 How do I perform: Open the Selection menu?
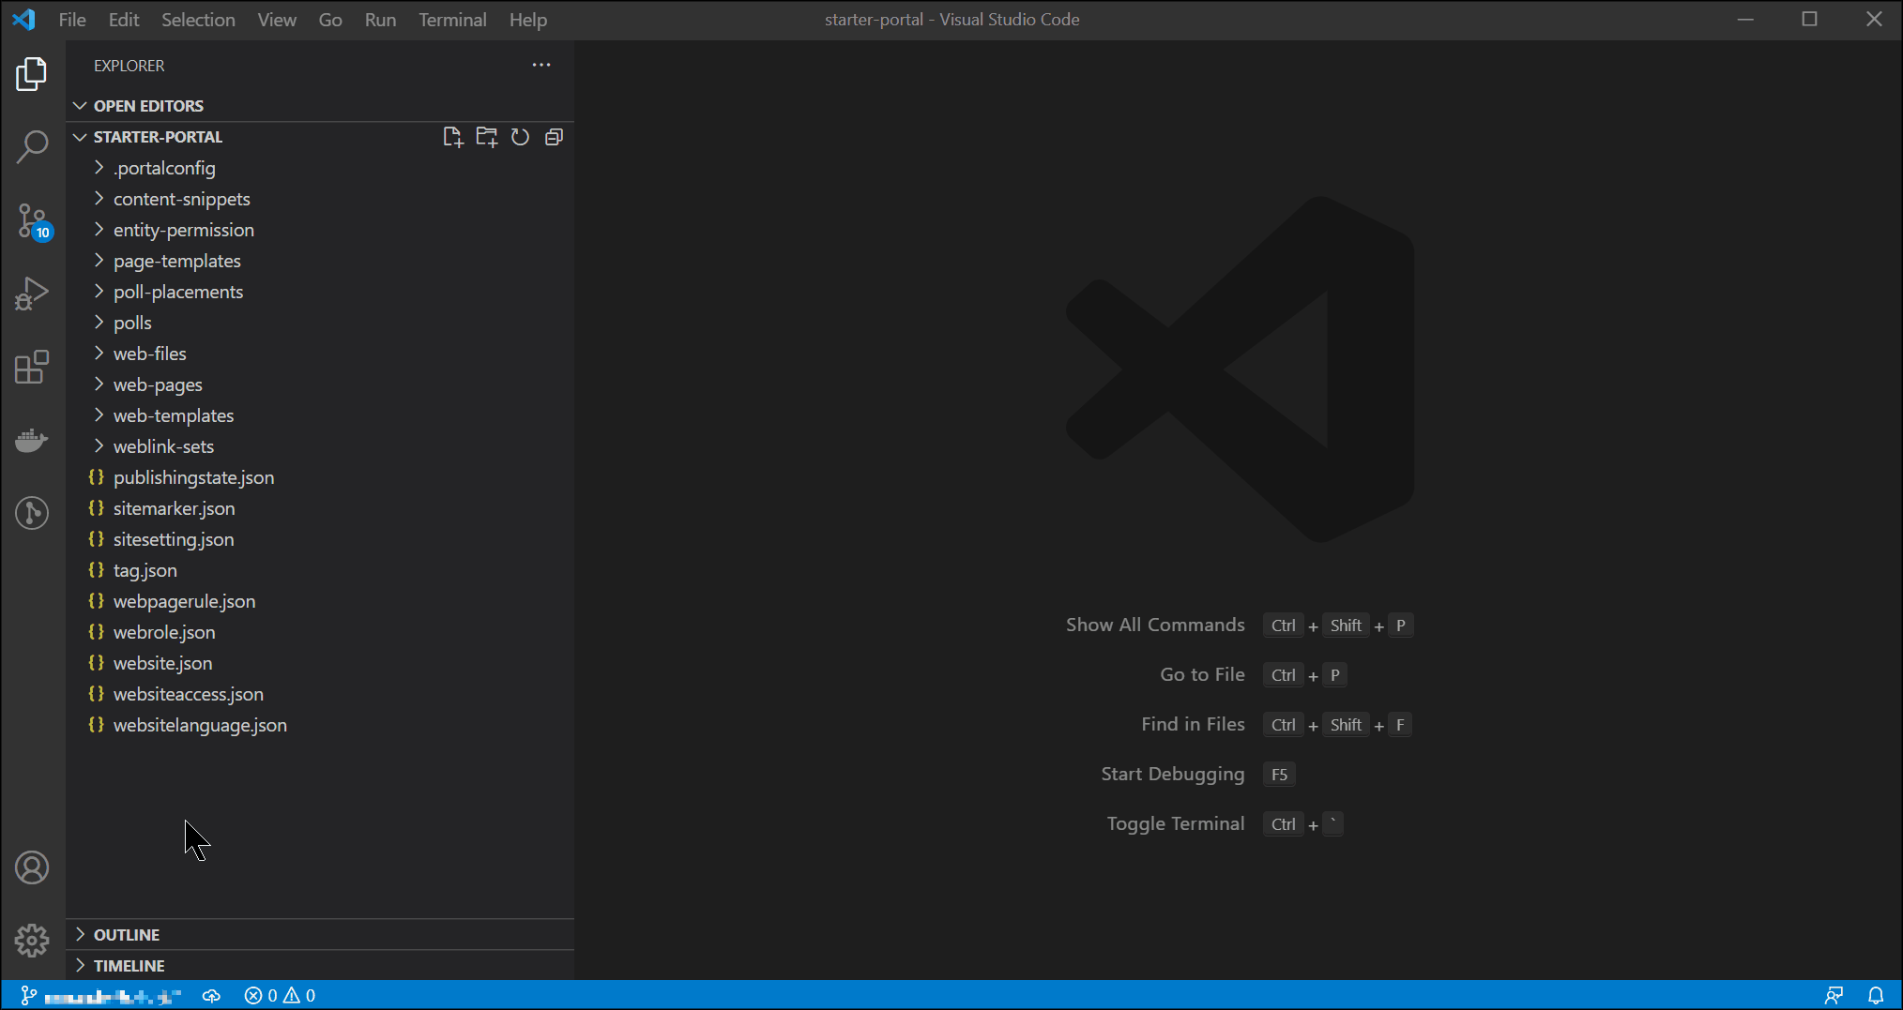198,20
